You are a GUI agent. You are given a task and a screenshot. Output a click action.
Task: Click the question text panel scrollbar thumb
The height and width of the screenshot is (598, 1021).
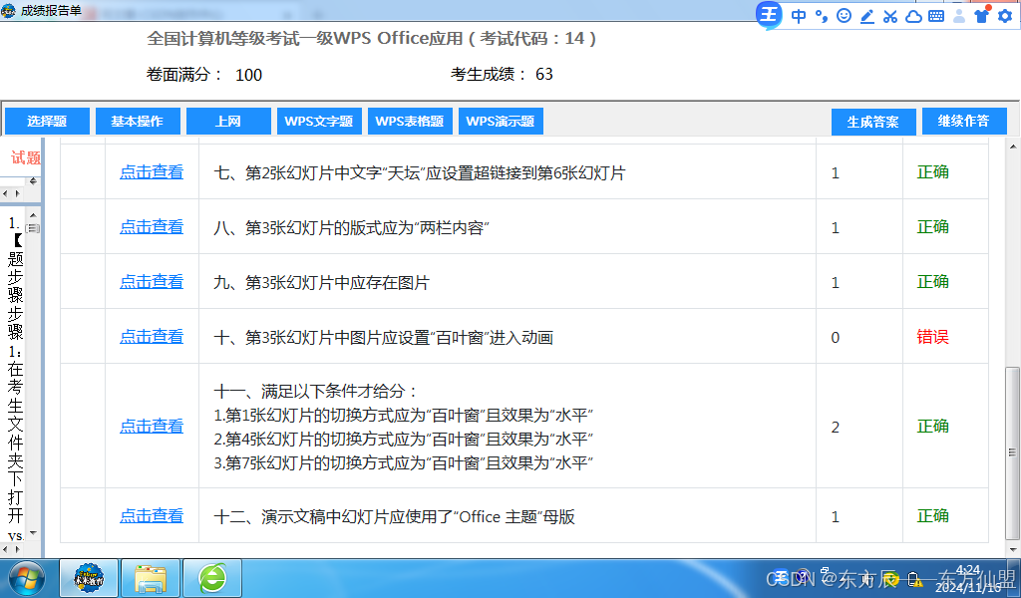(33, 228)
